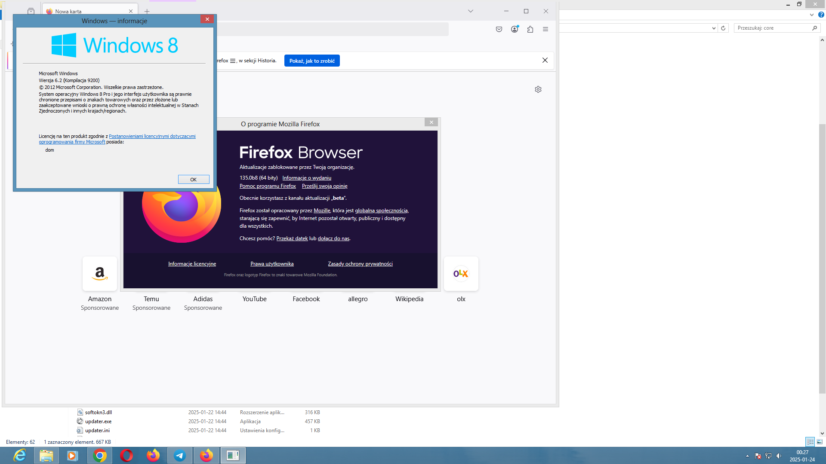Open Google Chrome from the taskbar
Image resolution: width=826 pixels, height=464 pixels.
(x=100, y=455)
